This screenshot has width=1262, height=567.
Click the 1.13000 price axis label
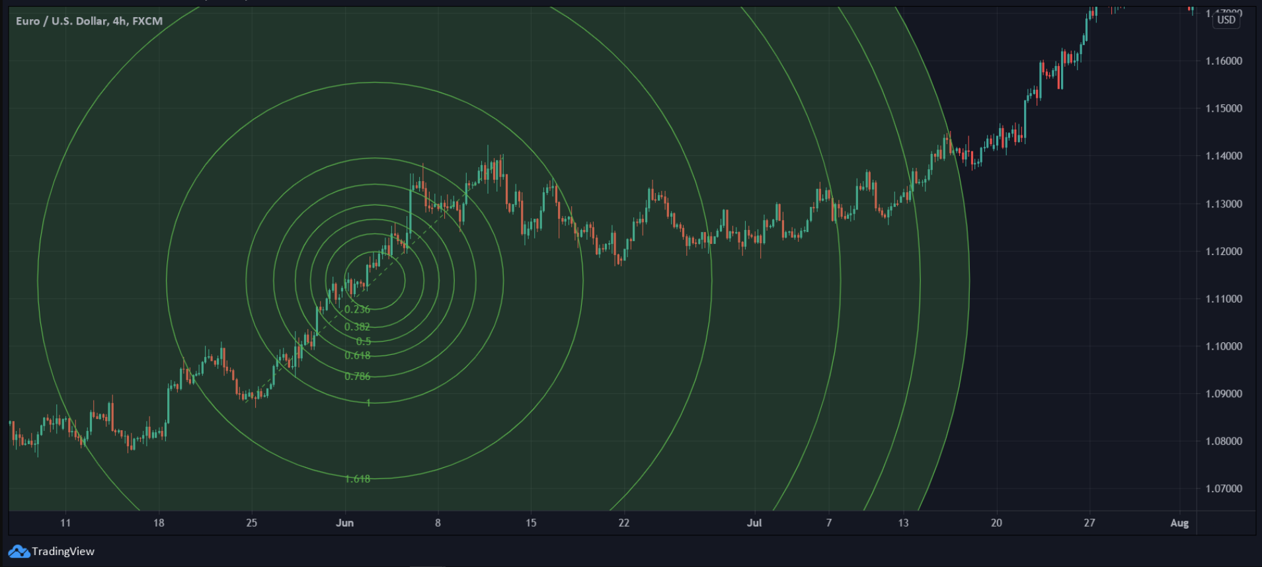pyautogui.click(x=1224, y=204)
